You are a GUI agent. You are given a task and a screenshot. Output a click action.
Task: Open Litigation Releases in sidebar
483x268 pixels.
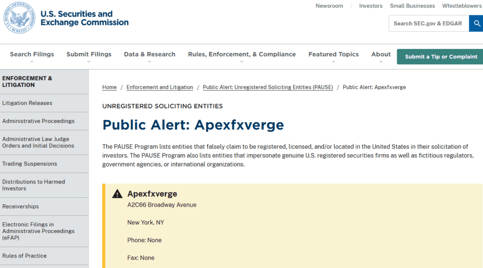pos(27,103)
